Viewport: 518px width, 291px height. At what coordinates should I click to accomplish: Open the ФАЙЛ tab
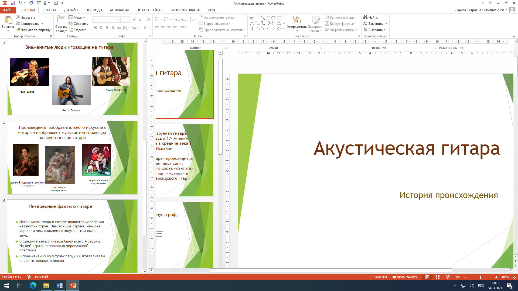[8, 10]
